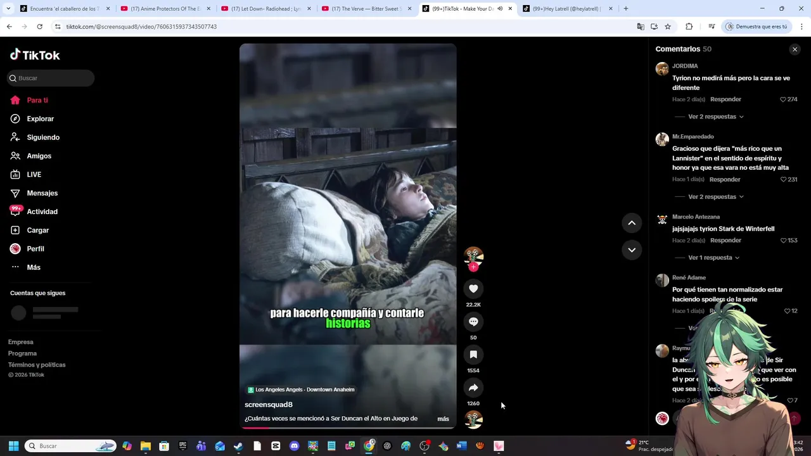Close the Comentarios panel

[x=795, y=49]
